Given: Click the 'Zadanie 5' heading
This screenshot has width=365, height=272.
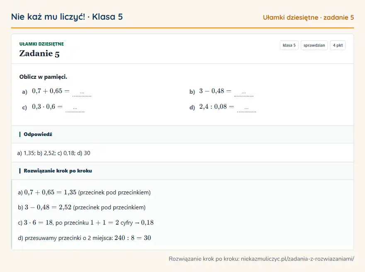Looking at the screenshot, I should click(39, 53).
